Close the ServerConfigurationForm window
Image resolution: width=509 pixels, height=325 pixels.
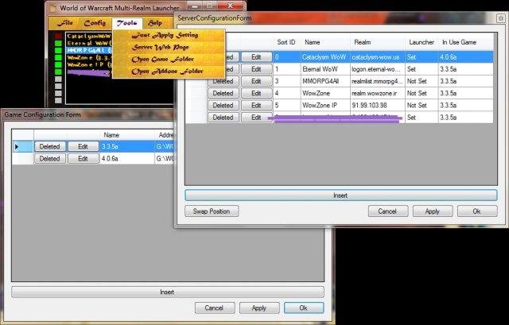500,18
